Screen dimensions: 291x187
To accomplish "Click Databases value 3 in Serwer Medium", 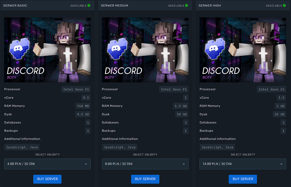I will [x=185, y=123].
